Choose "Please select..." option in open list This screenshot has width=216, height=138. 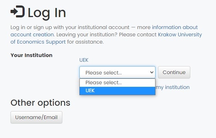pyautogui.click(x=117, y=82)
